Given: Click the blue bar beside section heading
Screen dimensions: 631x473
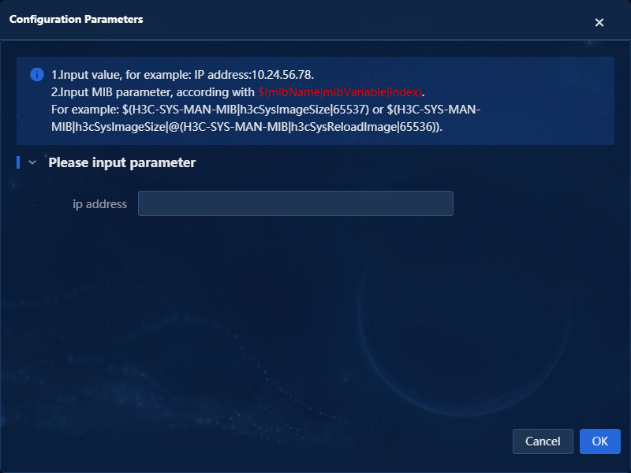Looking at the screenshot, I should tap(18, 162).
